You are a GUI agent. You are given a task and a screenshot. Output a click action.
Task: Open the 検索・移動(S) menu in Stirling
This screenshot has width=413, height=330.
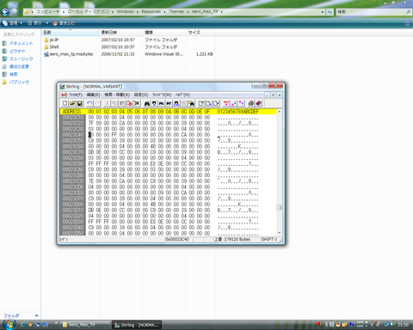[x=117, y=95]
